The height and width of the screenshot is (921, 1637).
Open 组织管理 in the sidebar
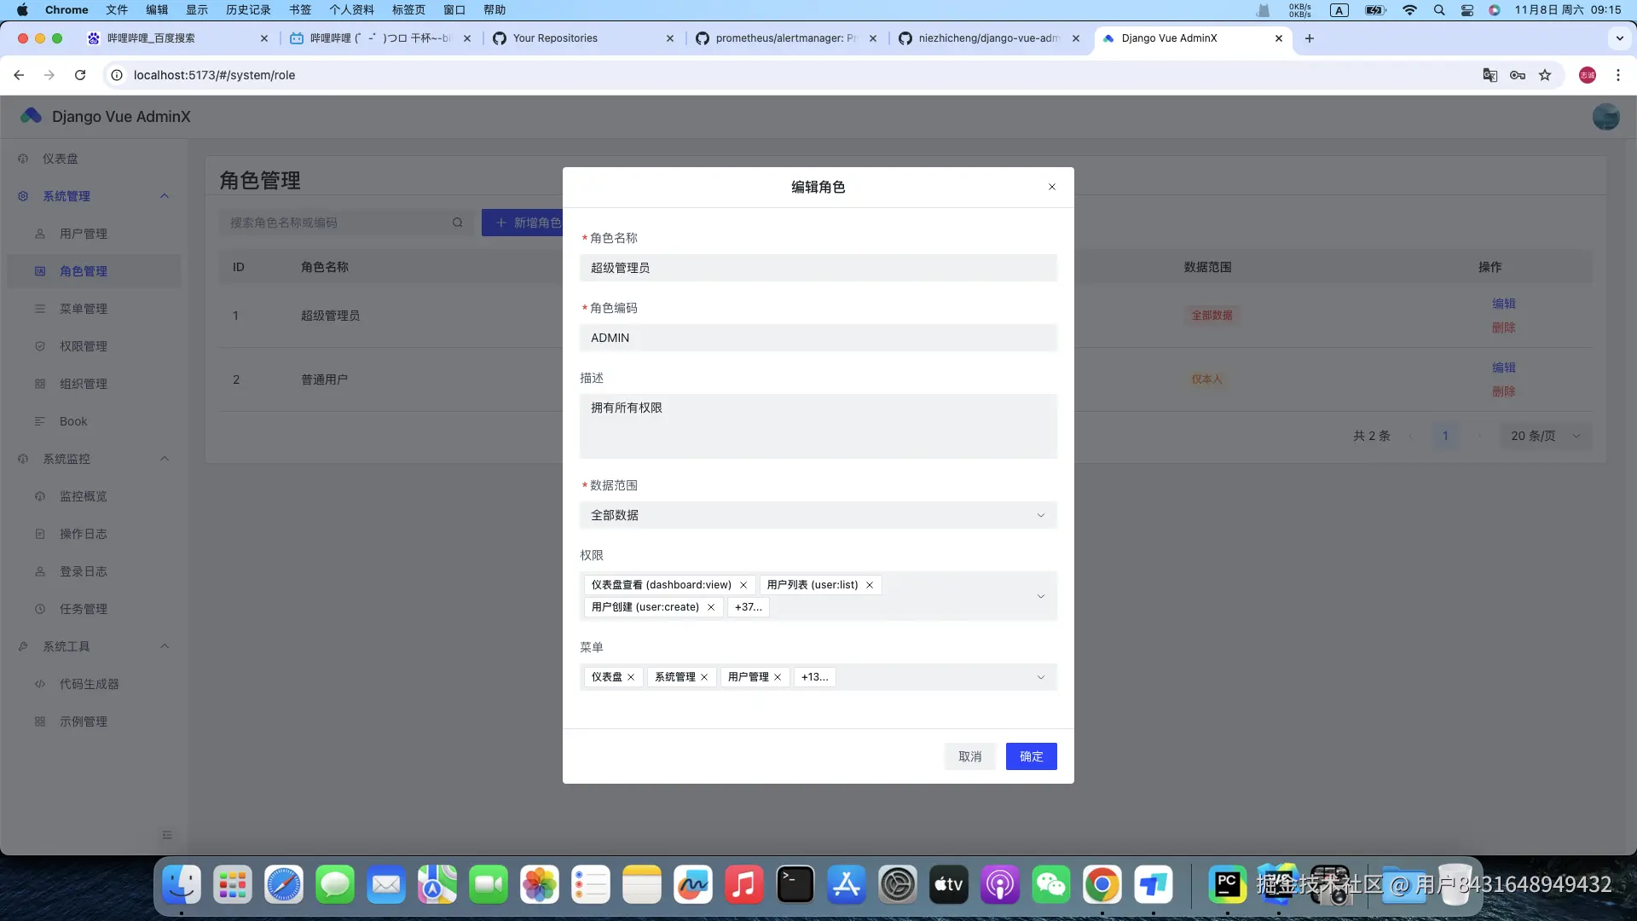[83, 383]
